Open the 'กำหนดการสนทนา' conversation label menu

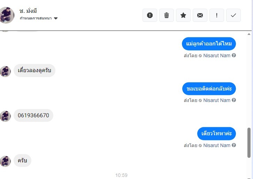coord(36,18)
